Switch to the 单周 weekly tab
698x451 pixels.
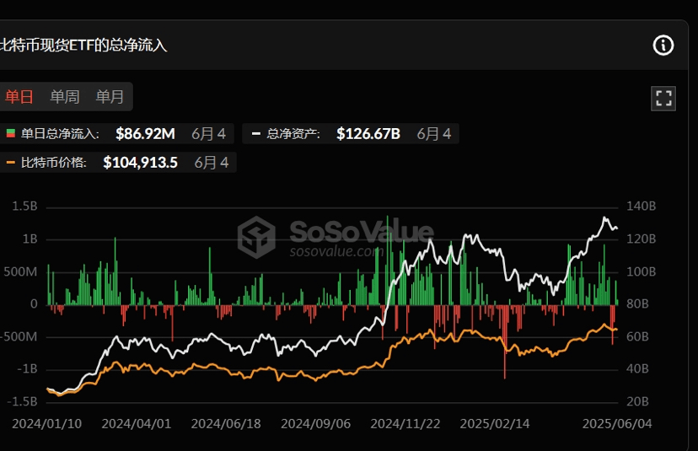coord(65,97)
